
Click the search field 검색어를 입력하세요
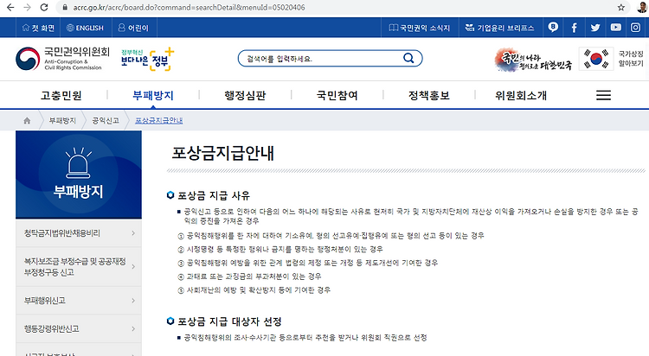pos(323,59)
